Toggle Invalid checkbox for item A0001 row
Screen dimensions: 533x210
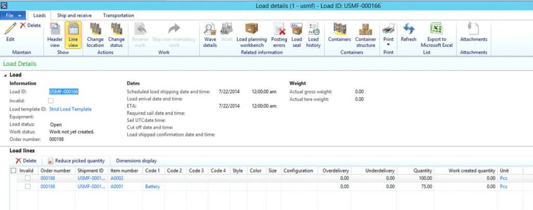click(x=28, y=187)
